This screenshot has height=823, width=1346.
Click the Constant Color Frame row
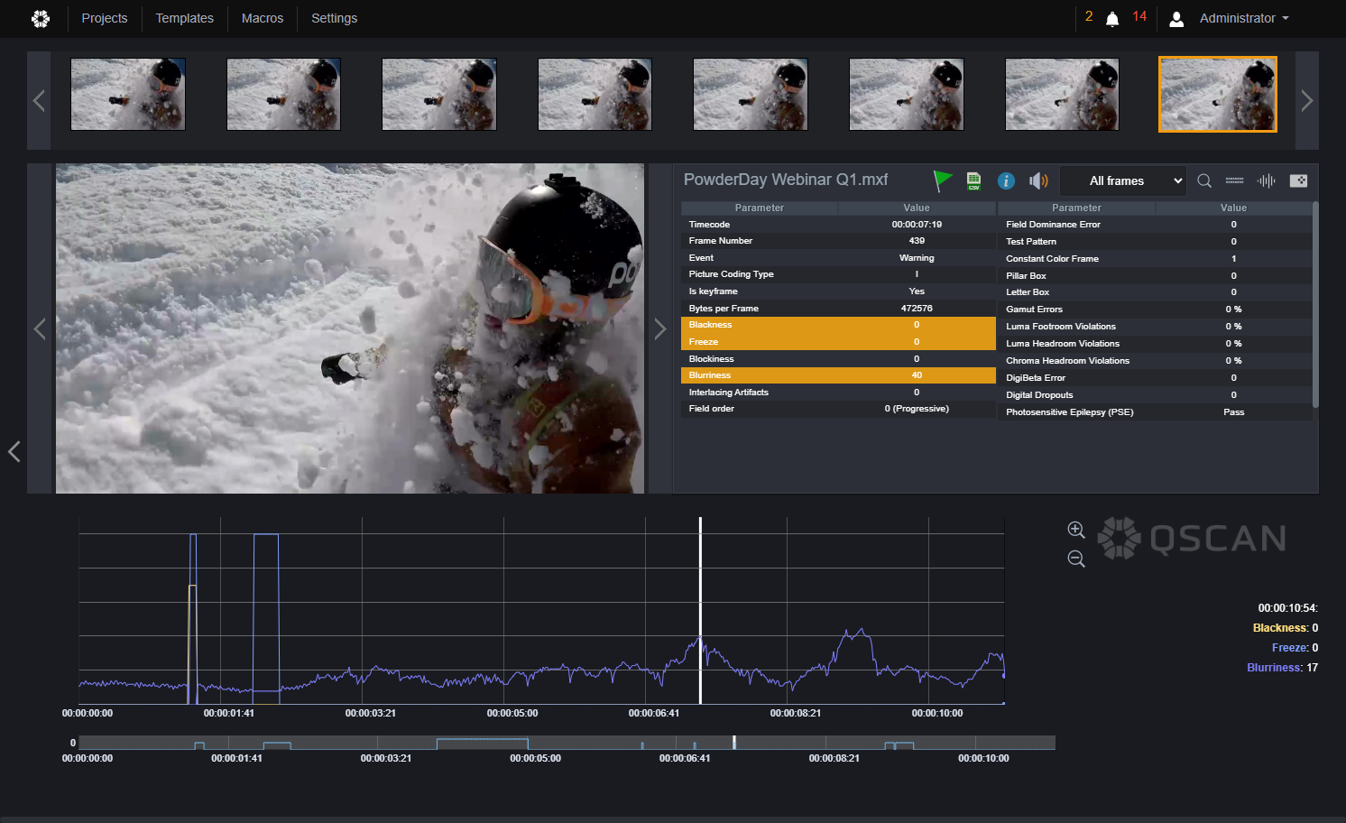1156,259
